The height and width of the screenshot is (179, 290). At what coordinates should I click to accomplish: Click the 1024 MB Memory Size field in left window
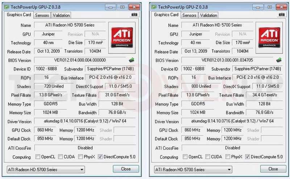coord(50,112)
